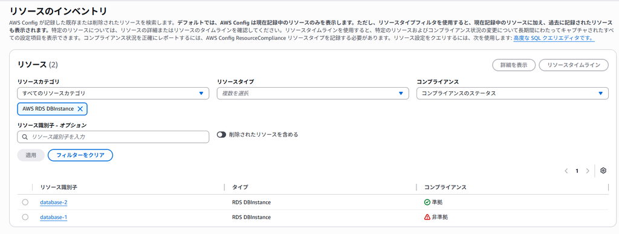Sort by タイプ column header

(x=240, y=187)
